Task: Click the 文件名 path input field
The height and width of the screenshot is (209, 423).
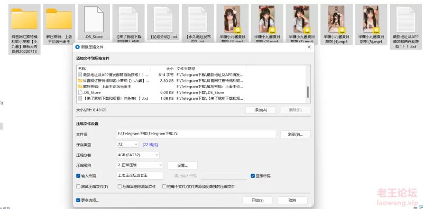Action: pyautogui.click(x=196, y=134)
